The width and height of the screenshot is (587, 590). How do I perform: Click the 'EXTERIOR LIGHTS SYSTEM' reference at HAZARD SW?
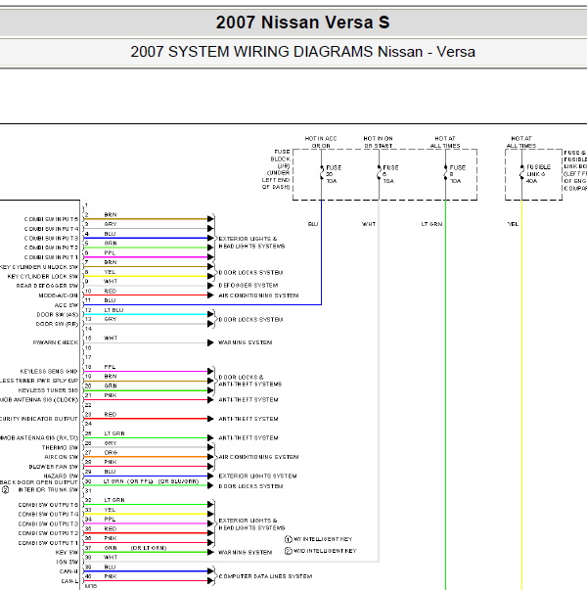tap(257, 476)
